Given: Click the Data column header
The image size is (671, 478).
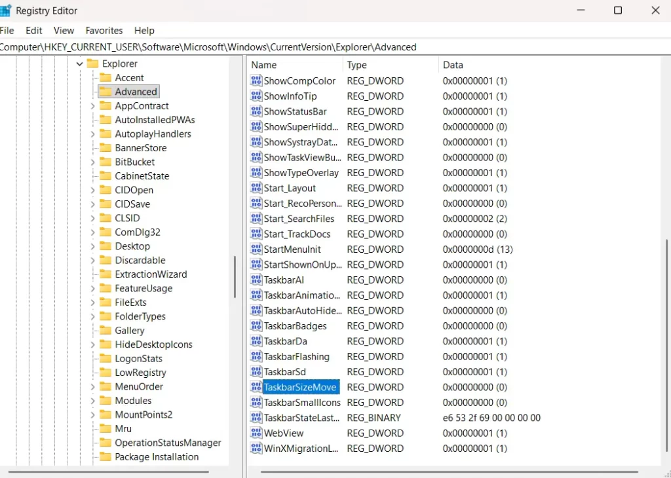Looking at the screenshot, I should 453,65.
